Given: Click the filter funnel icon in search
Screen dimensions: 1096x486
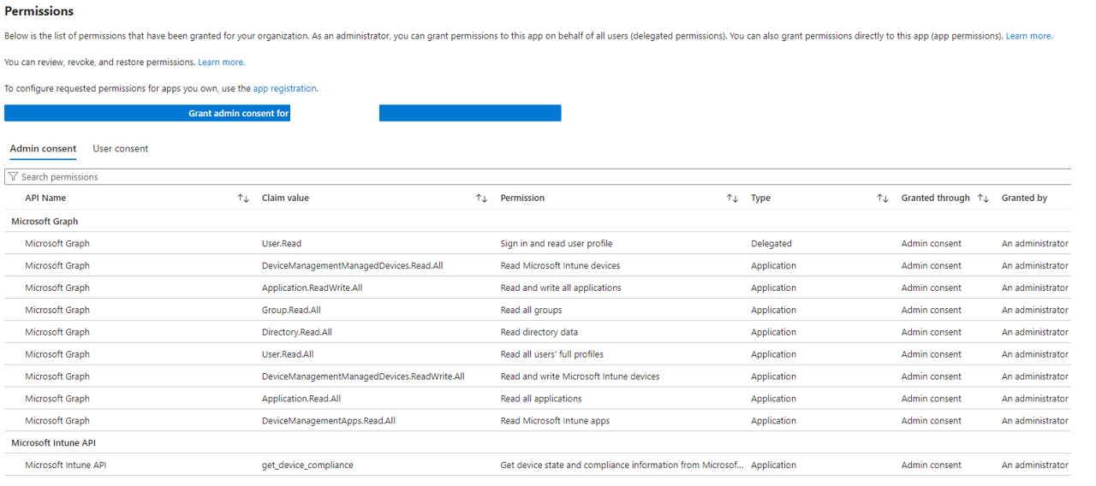Looking at the screenshot, I should (13, 177).
